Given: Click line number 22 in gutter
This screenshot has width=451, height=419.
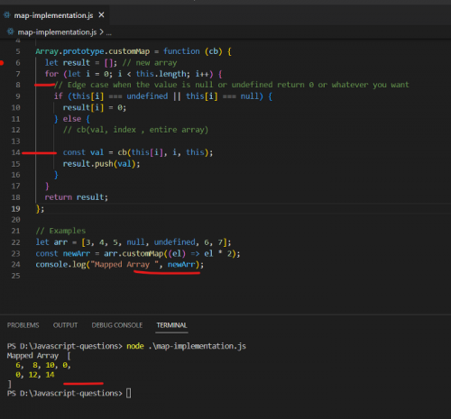Looking at the screenshot, I should coord(16,242).
